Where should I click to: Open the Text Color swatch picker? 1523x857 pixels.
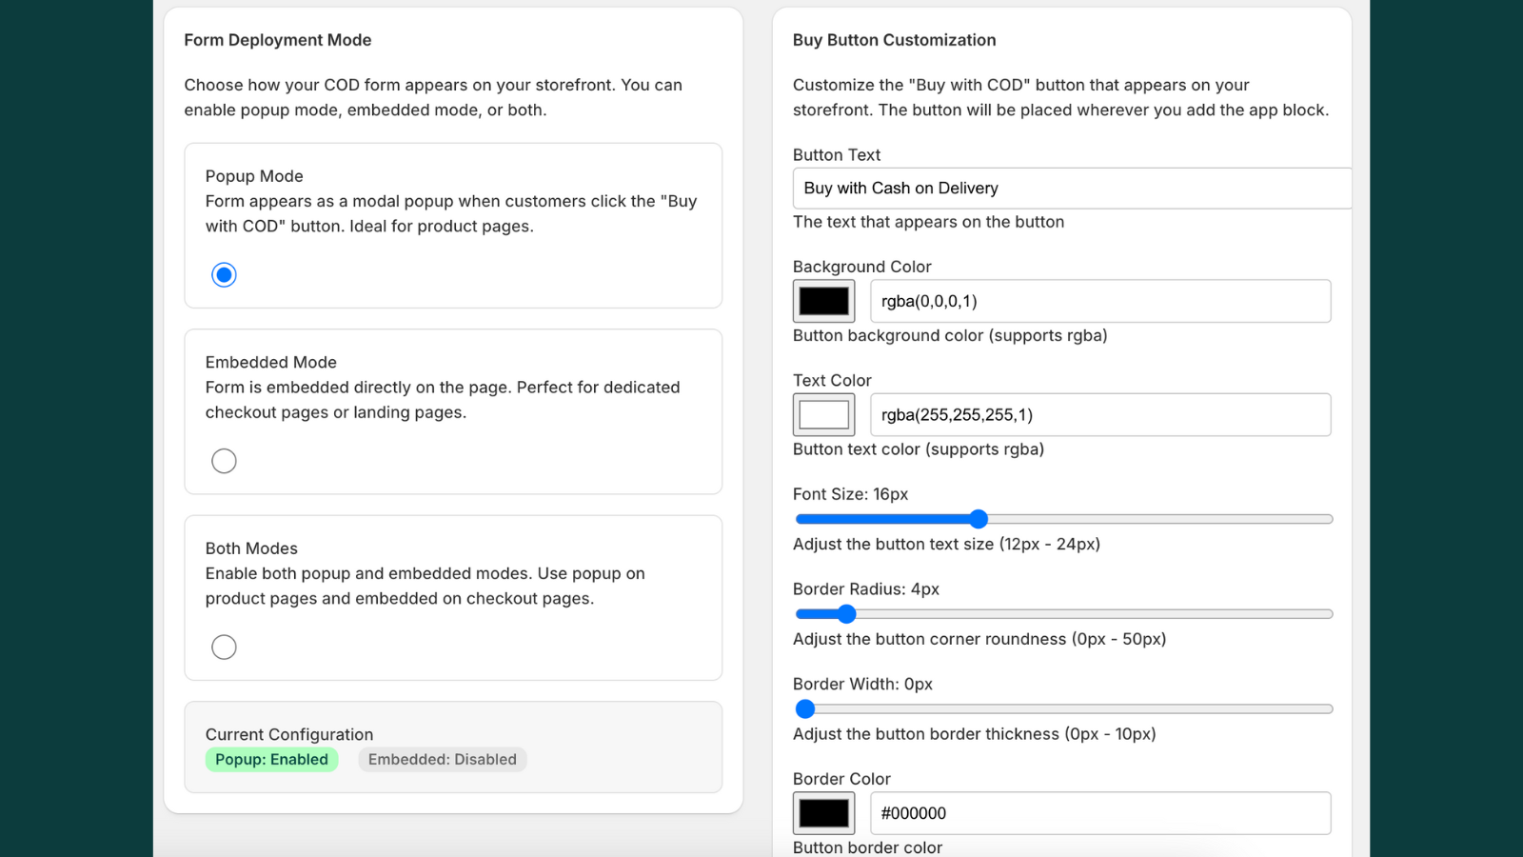(823, 415)
